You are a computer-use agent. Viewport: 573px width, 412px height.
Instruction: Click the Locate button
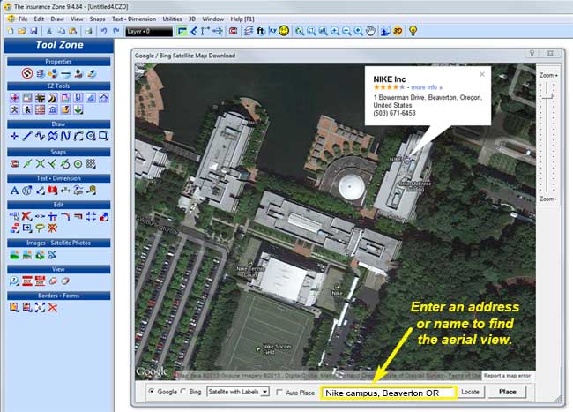[x=470, y=392]
